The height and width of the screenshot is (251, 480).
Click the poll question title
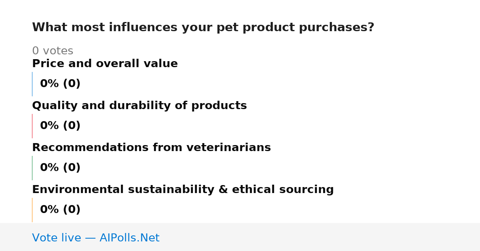pos(203,28)
